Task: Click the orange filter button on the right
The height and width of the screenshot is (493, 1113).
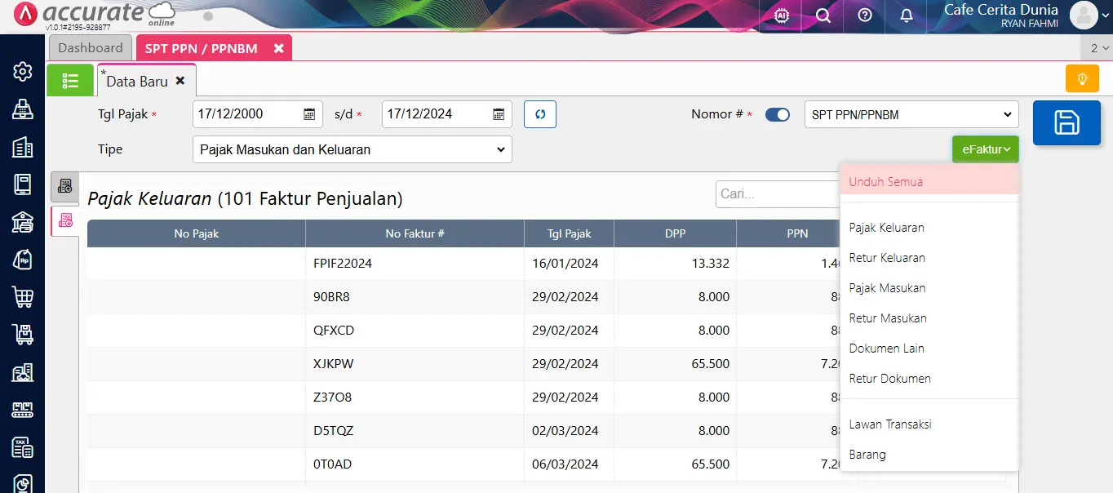Action: click(x=1081, y=78)
